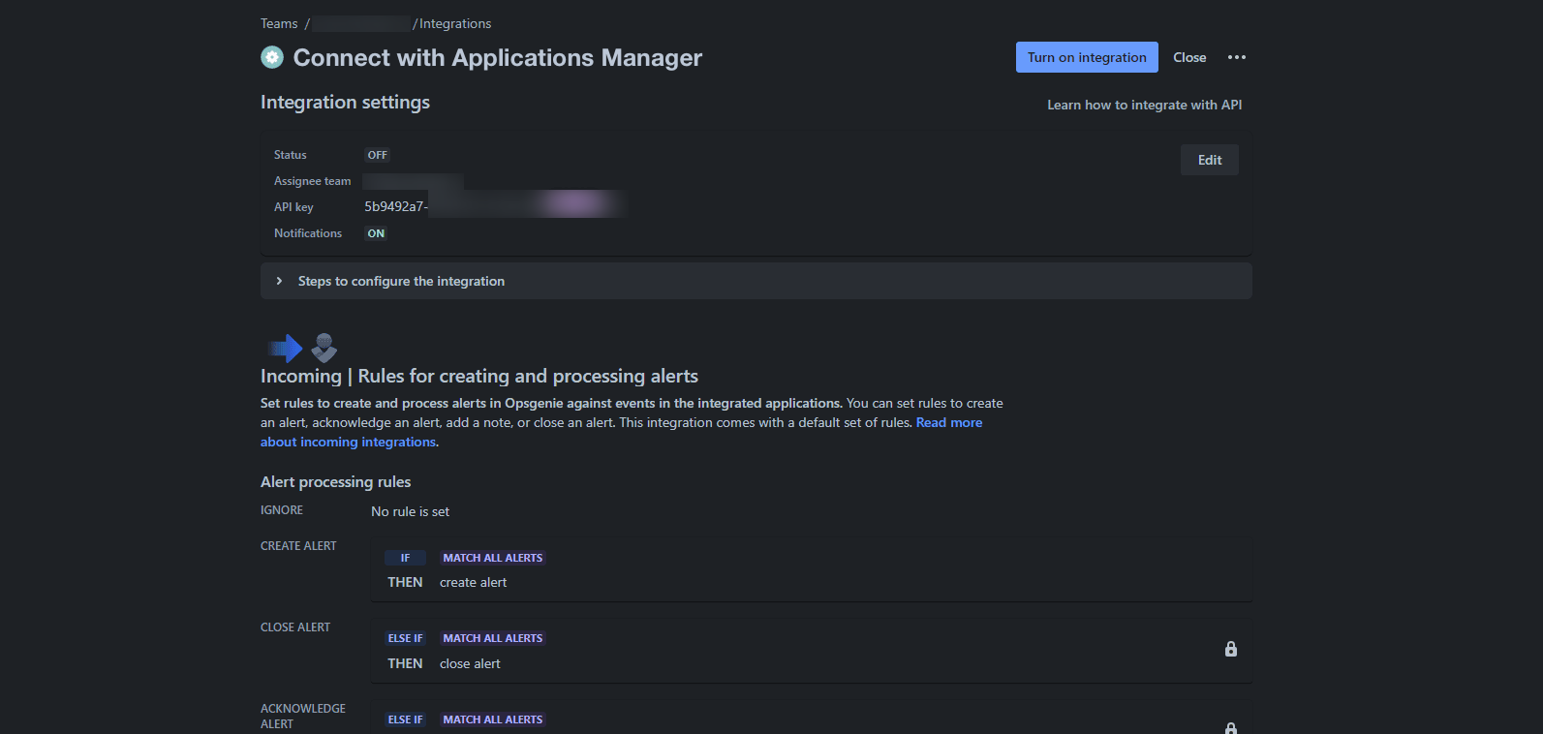The image size is (1543, 734).
Task: Open Read more about incoming integrations link
Action: [x=621, y=432]
